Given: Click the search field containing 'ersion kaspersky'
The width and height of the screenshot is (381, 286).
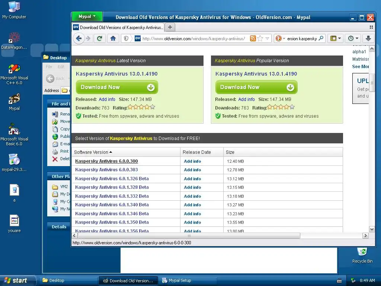Looking at the screenshot, I should (x=302, y=38).
